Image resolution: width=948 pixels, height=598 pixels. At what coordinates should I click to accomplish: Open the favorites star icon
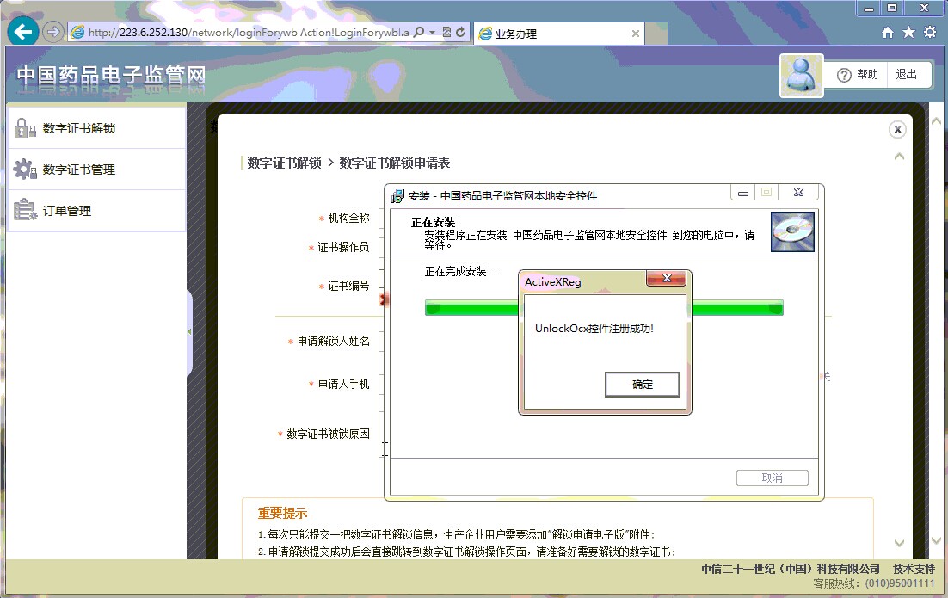[x=908, y=33]
